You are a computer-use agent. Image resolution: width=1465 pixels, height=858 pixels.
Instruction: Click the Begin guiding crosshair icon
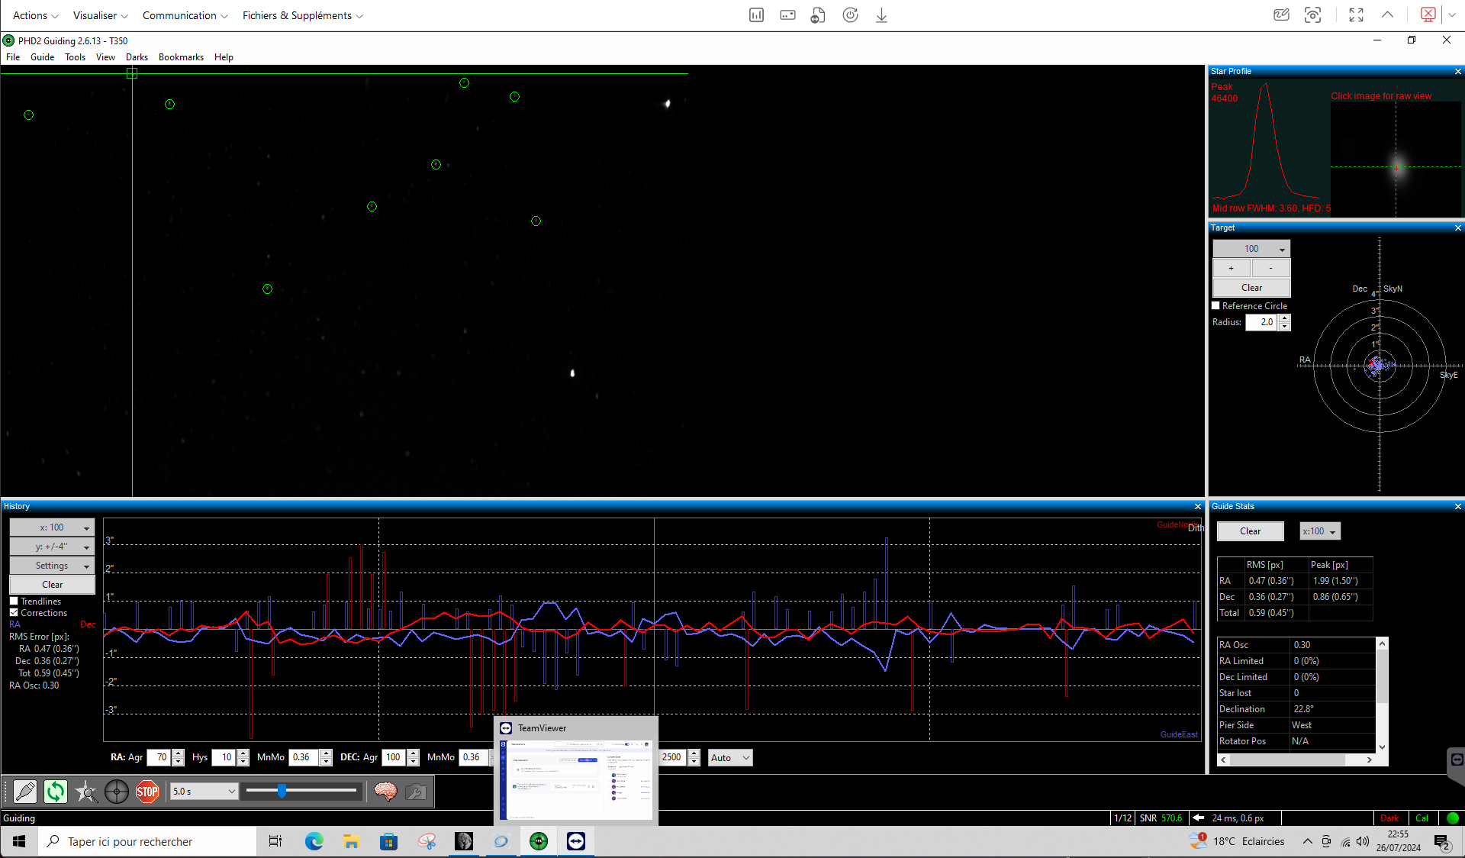(116, 792)
